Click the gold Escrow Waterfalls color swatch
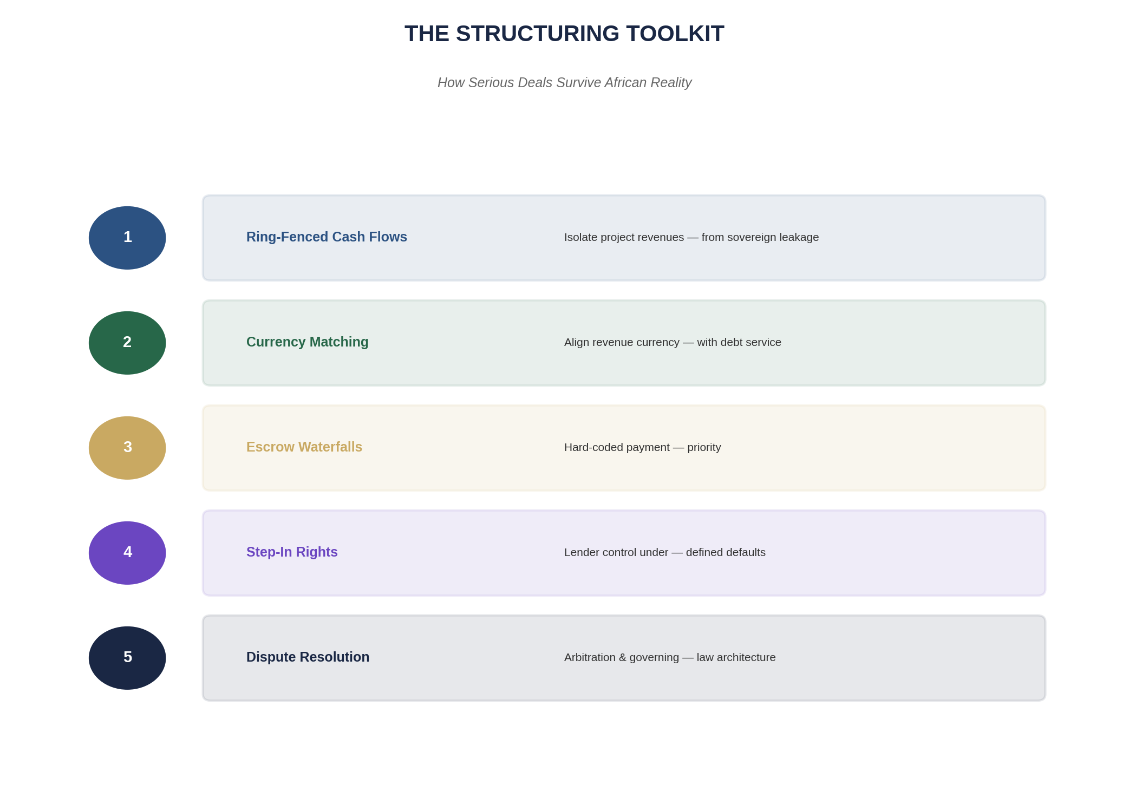The height and width of the screenshot is (804, 1129). [127, 448]
